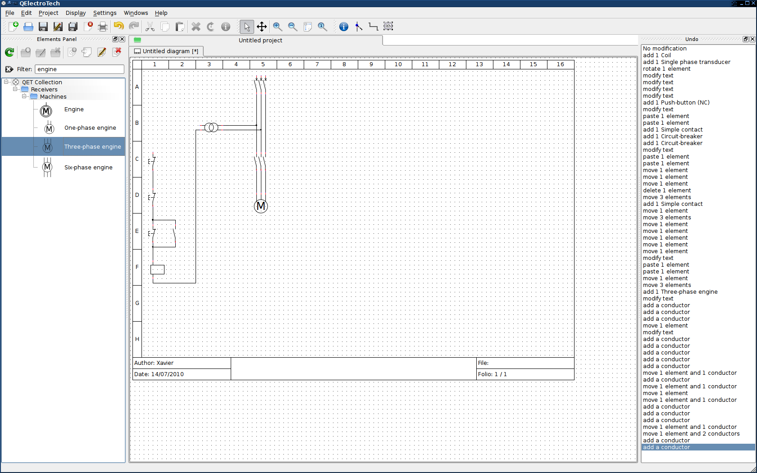Click the Zoom in magnifier icon
Screen dimensions: 757x473
coord(278,27)
